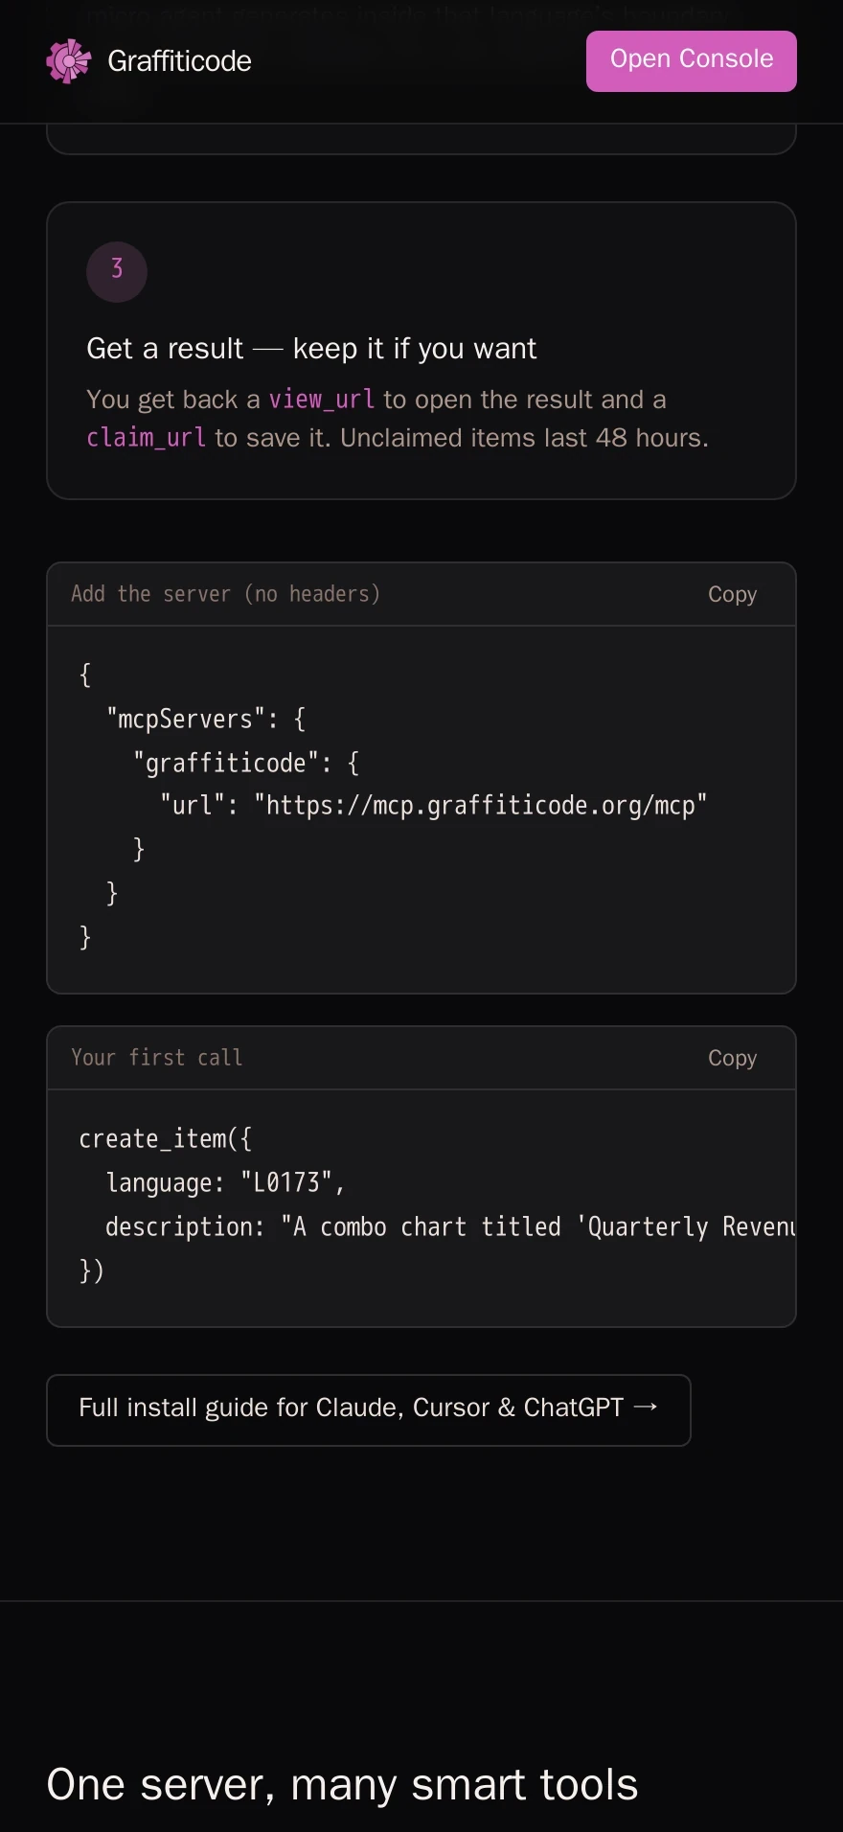Click the Graffiticode pinwheel logo icon

[x=69, y=61]
